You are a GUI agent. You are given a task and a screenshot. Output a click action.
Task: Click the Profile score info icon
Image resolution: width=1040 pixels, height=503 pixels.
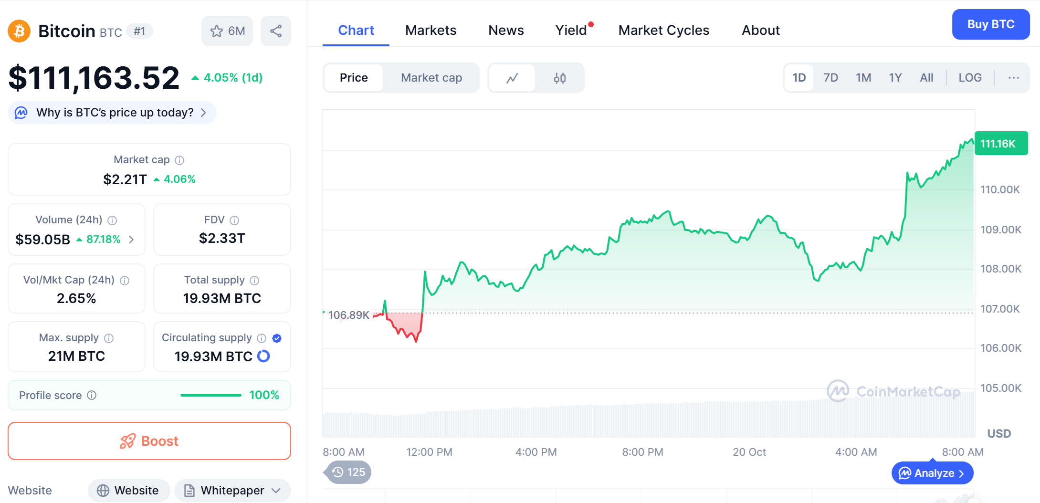pos(92,395)
